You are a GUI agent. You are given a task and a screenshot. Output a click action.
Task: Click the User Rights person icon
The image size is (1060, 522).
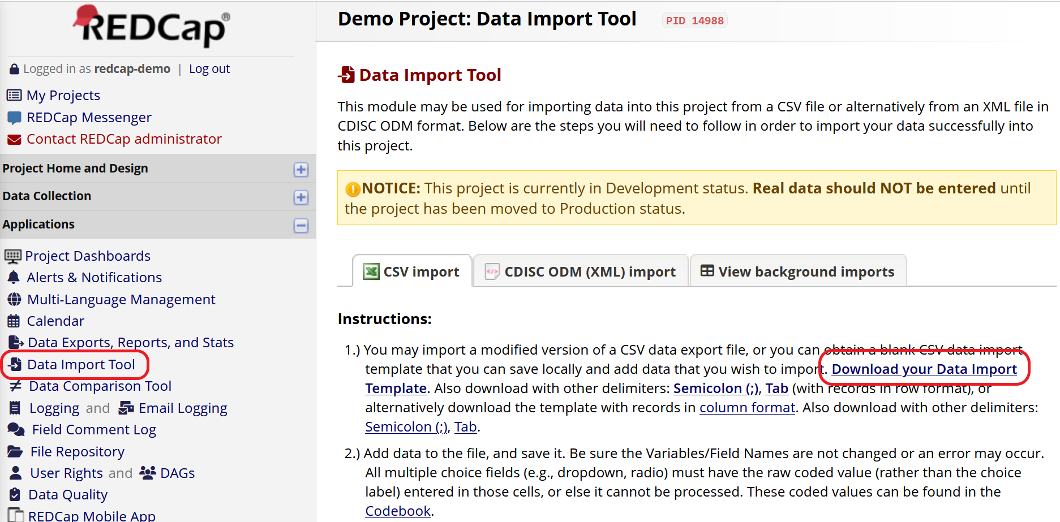(16, 473)
